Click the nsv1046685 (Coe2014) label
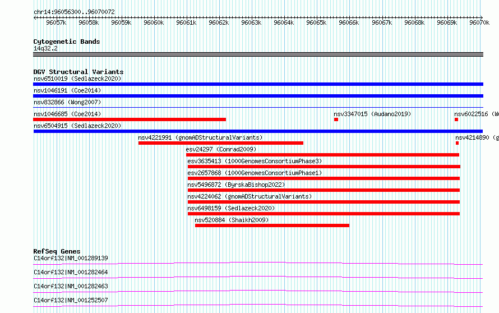The width and height of the screenshot is (499, 313). [67, 114]
